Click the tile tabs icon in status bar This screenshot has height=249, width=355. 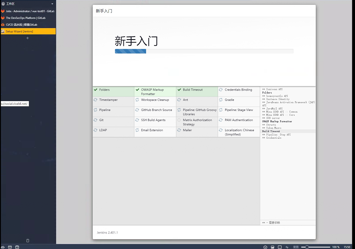click(280, 247)
